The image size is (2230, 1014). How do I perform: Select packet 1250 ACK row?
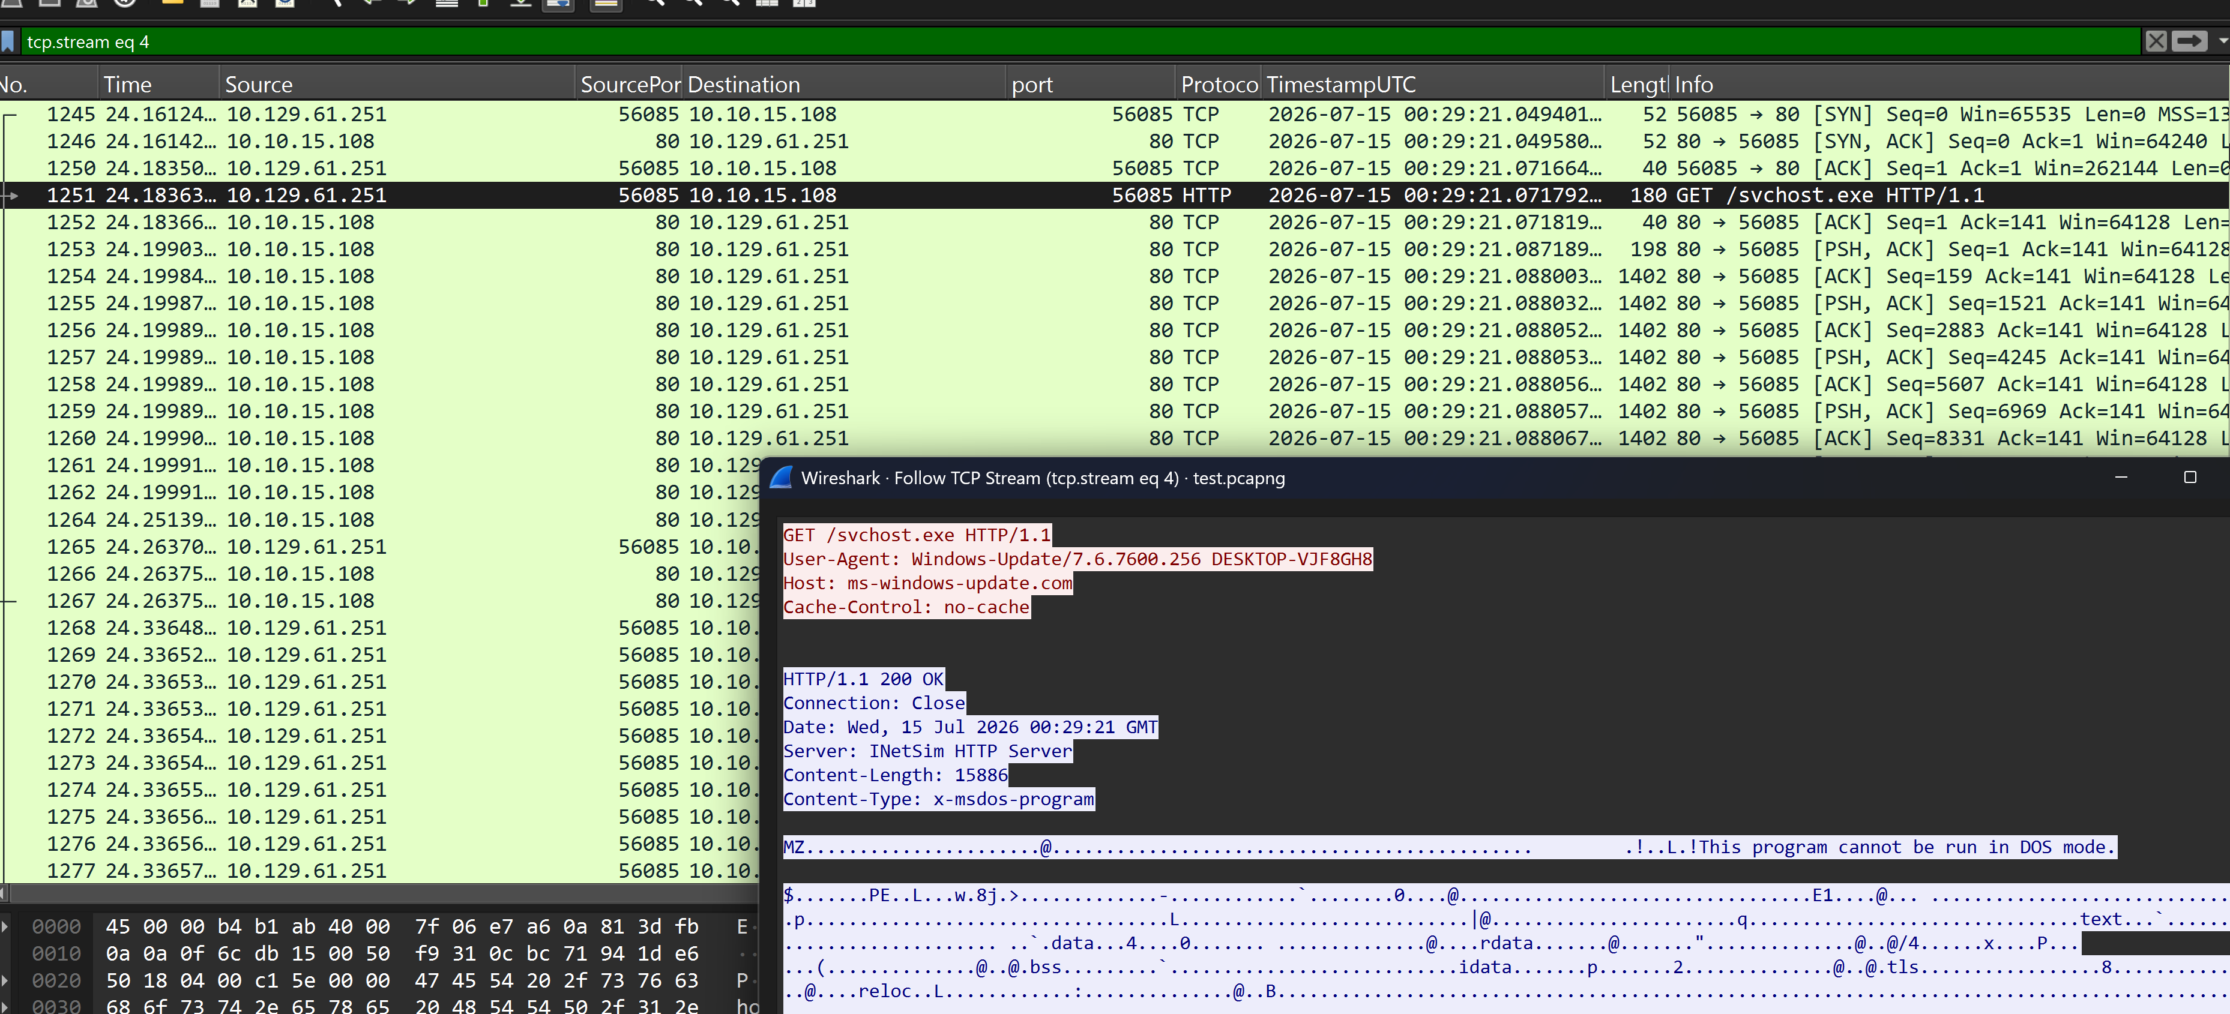(x=1115, y=168)
